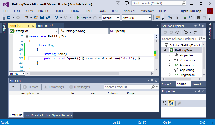Open the ANALYZE menu
The height and width of the screenshot is (125, 215).
(130, 11)
